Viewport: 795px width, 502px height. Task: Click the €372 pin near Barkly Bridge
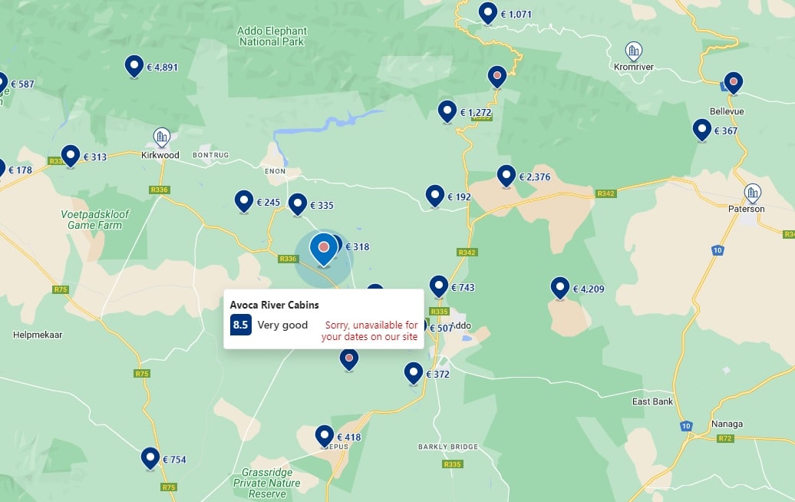click(x=413, y=373)
